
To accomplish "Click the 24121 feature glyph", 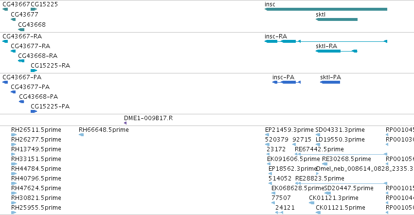I will pos(279,213).
